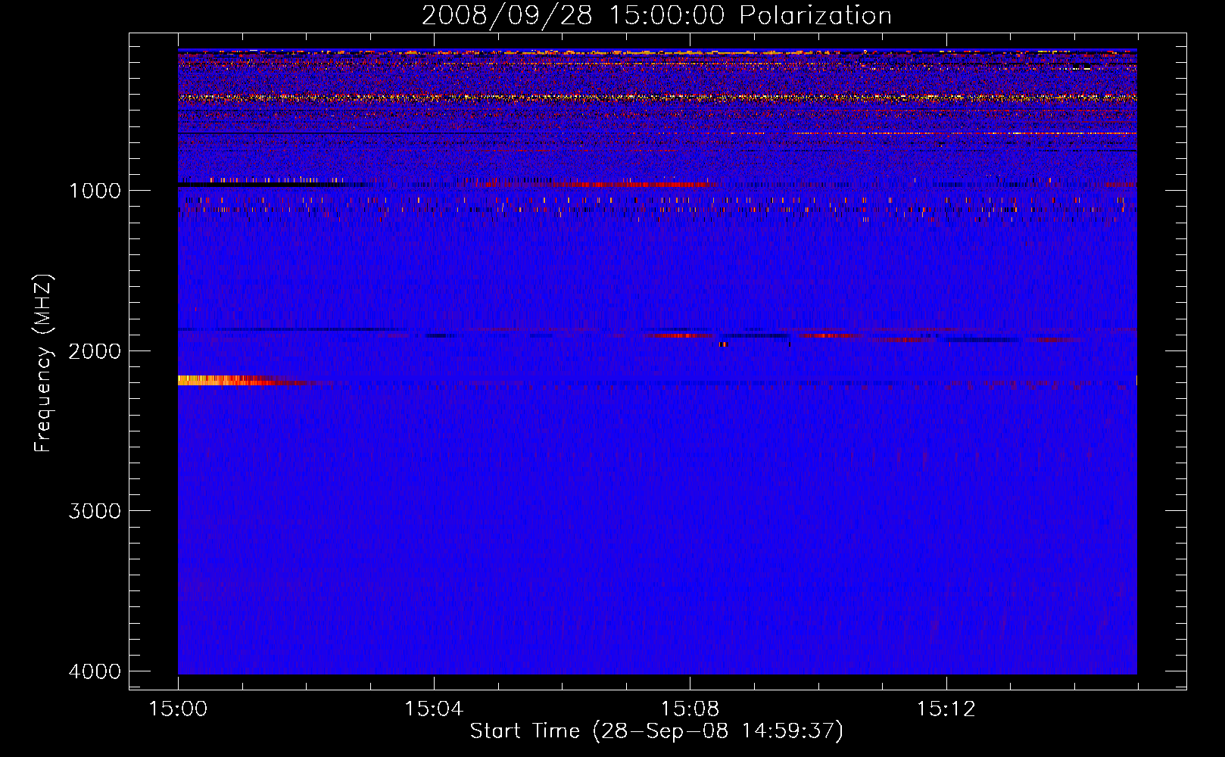Click the 15:08 time tick label
The height and width of the screenshot is (757, 1225).
(690, 709)
